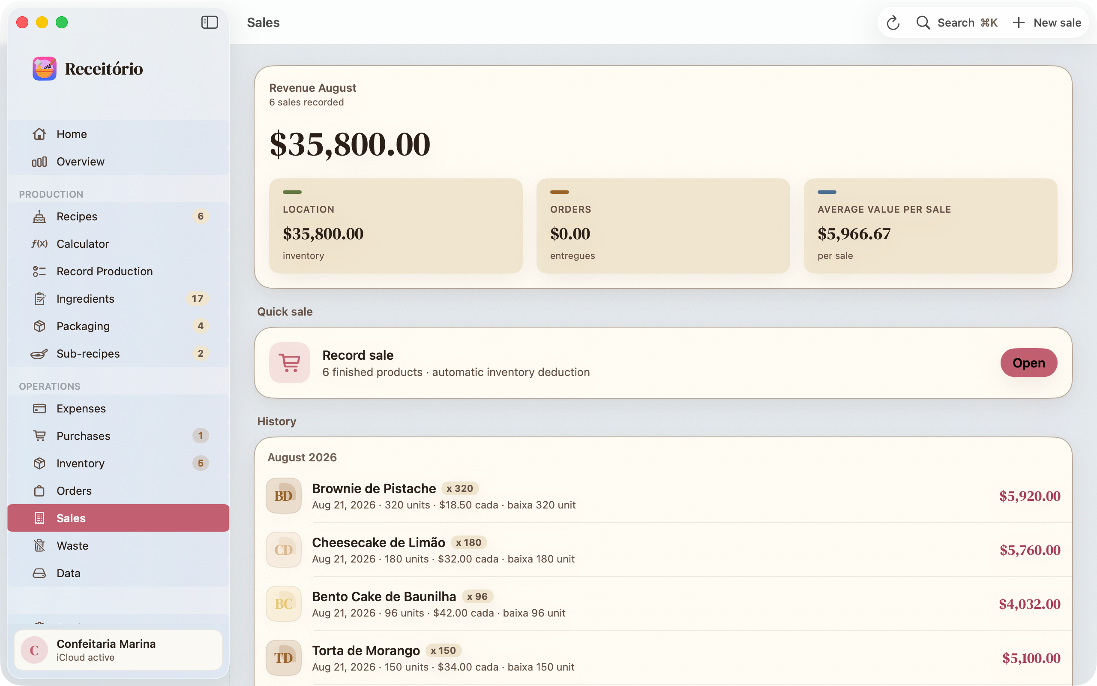
Task: Click the Purchases cart icon
Action: point(39,436)
